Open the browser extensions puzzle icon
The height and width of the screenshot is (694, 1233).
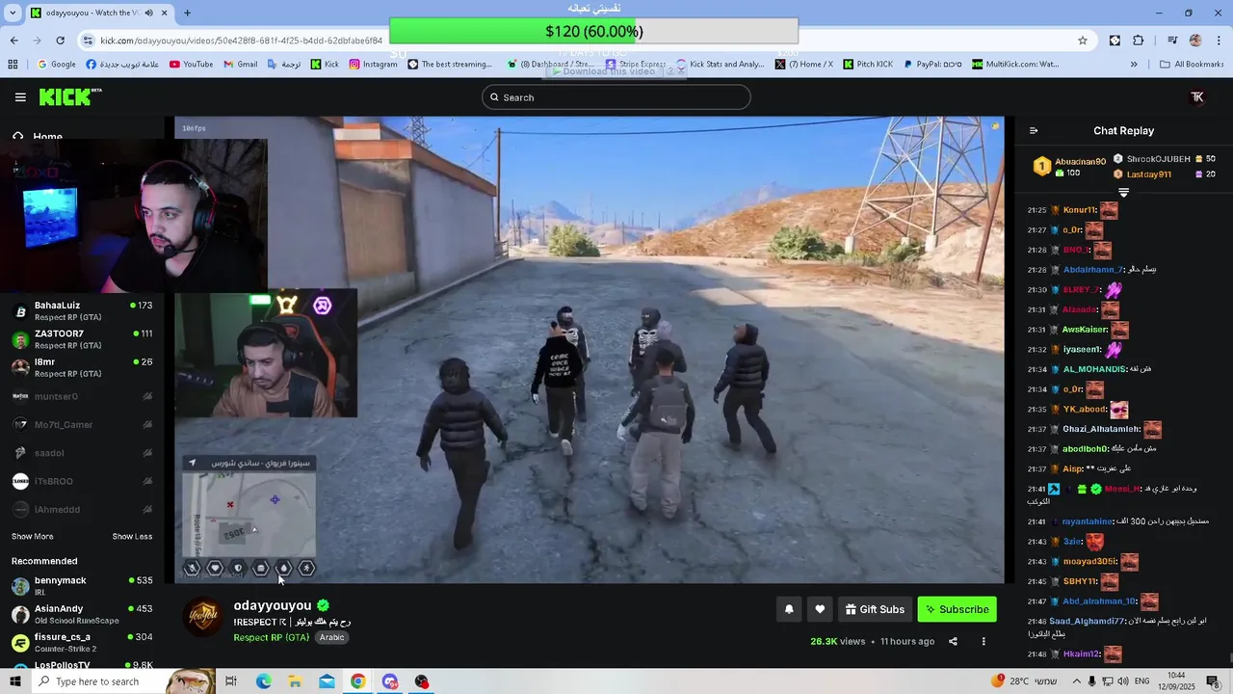(1139, 40)
